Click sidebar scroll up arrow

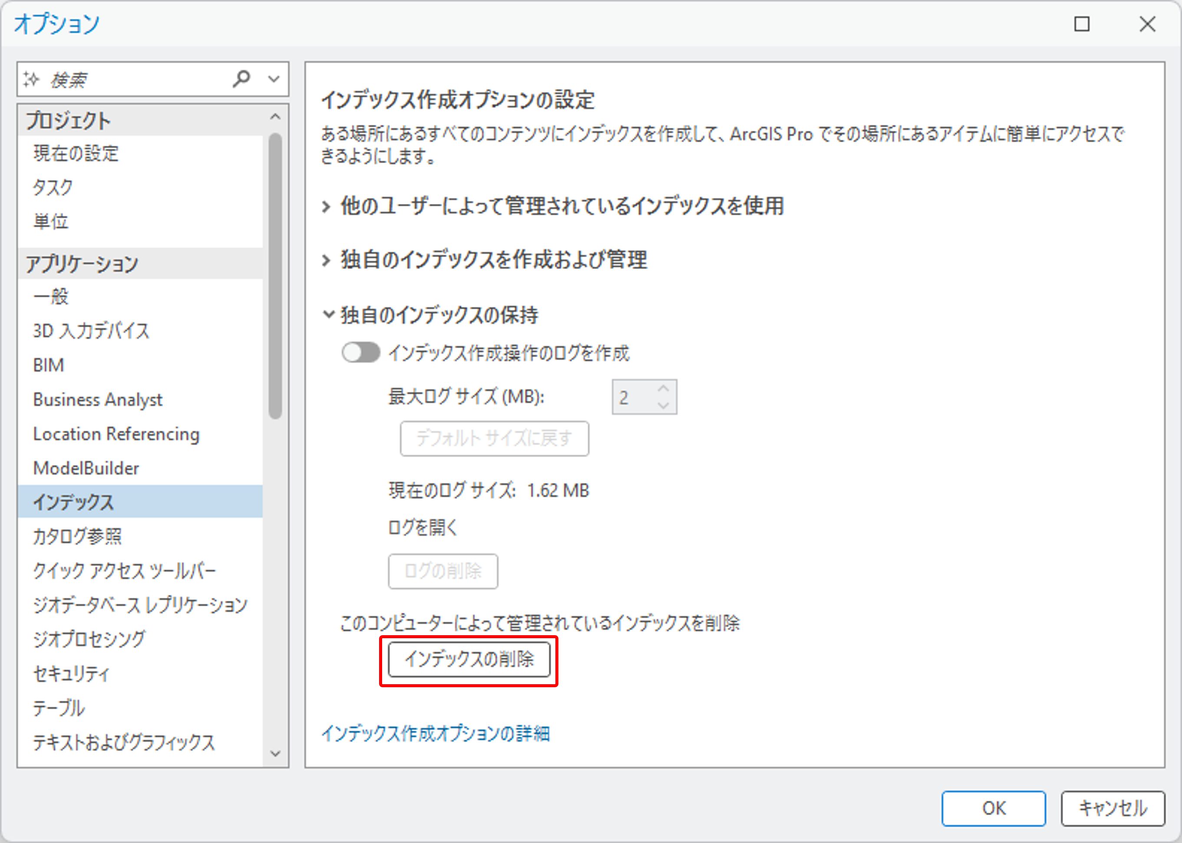(x=275, y=117)
